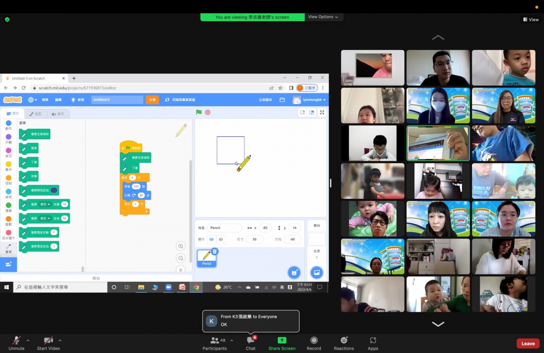Click the add backdrop button

click(x=316, y=272)
